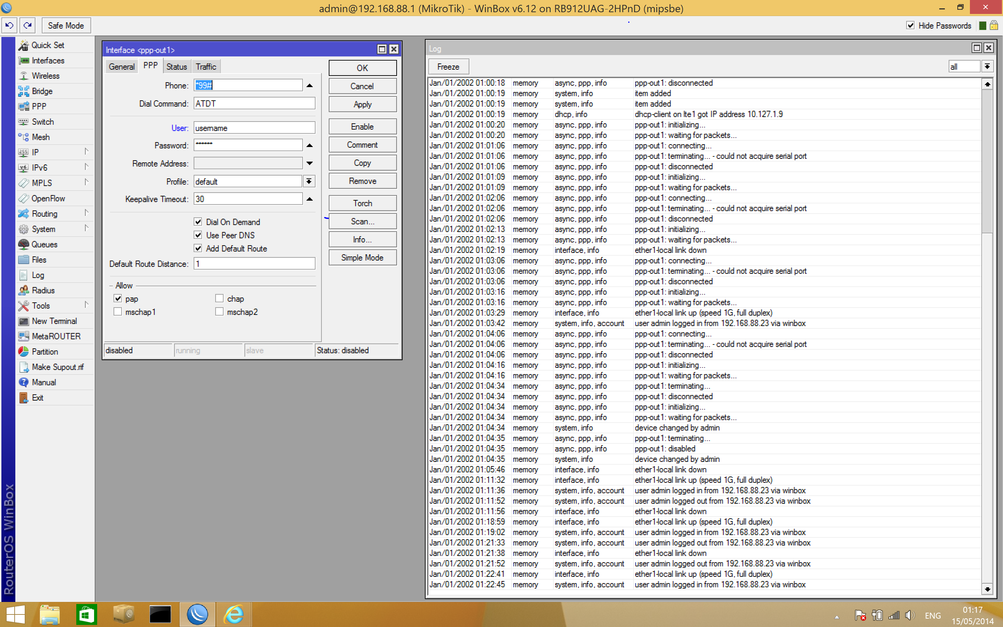Click Enable to activate ppp-out1
The image size is (1003, 627).
[x=362, y=127]
